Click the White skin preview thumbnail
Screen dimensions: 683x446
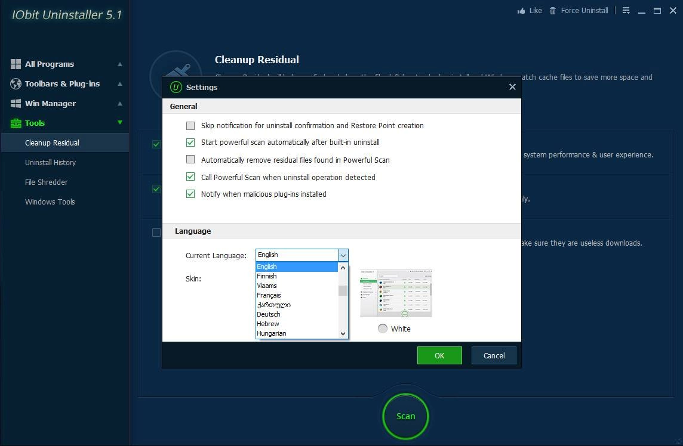tap(395, 293)
